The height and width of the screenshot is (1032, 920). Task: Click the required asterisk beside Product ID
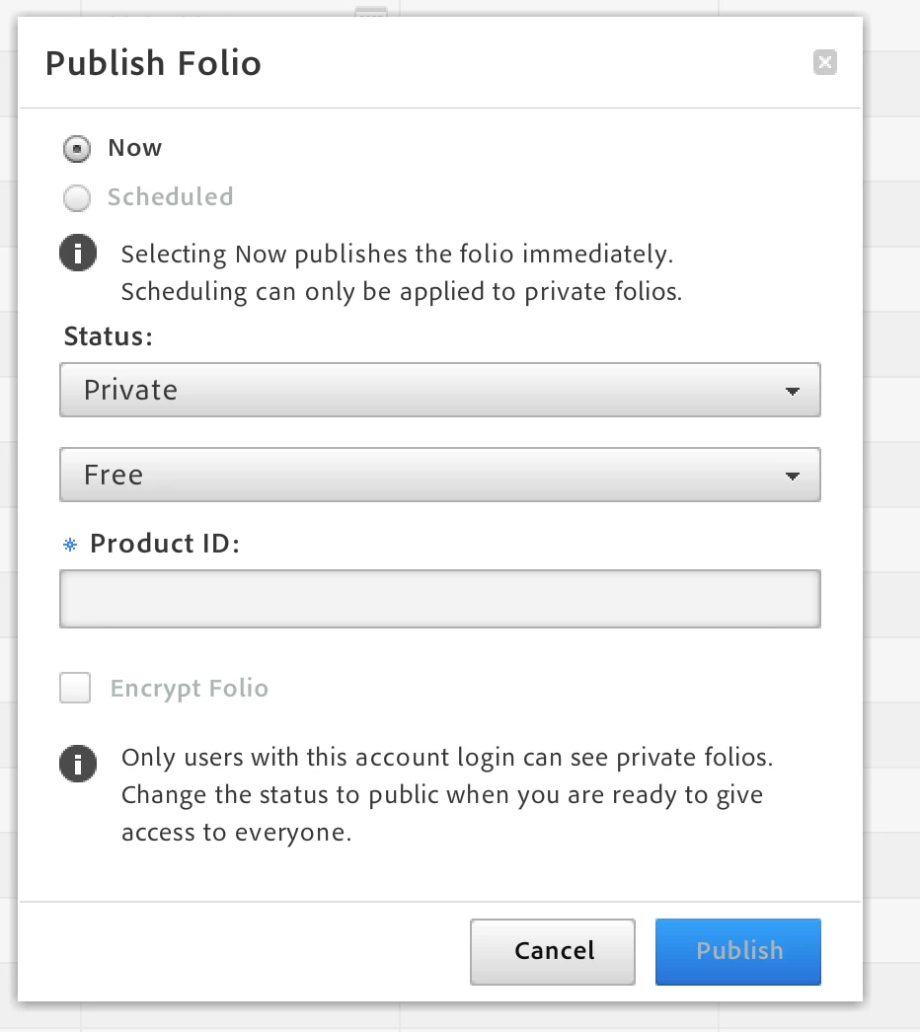[70, 545]
